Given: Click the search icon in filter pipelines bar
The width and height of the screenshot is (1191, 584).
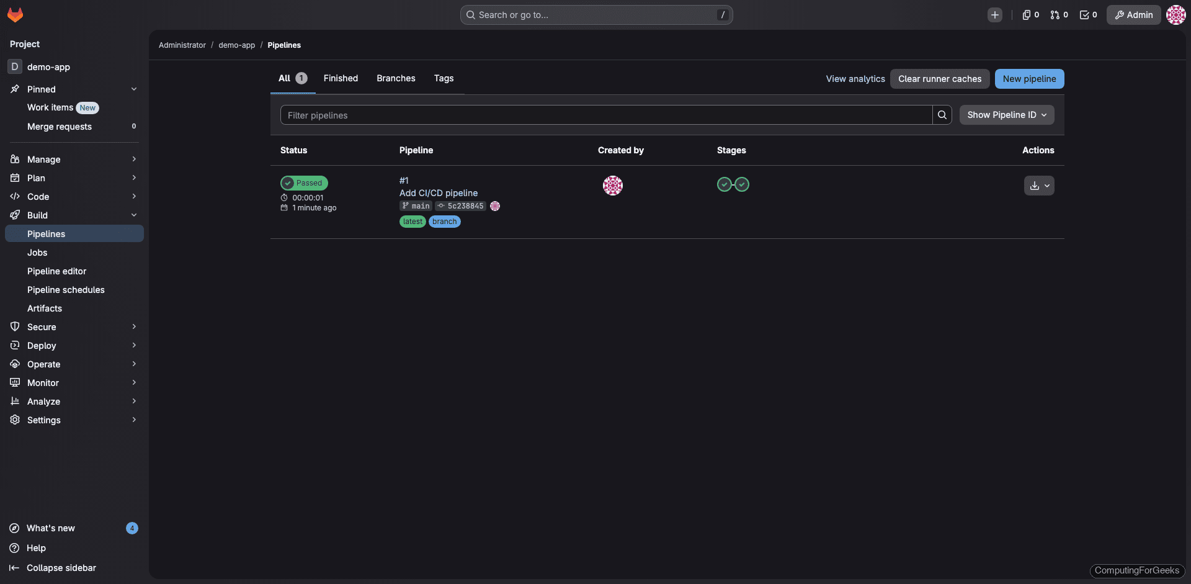Looking at the screenshot, I should pos(942,115).
